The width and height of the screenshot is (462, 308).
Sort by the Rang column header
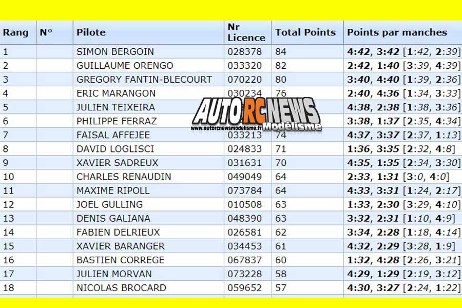point(15,32)
